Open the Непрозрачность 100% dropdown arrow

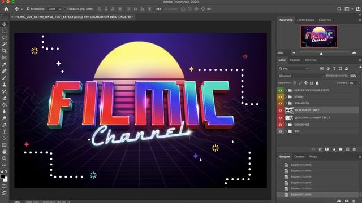(x=359, y=76)
